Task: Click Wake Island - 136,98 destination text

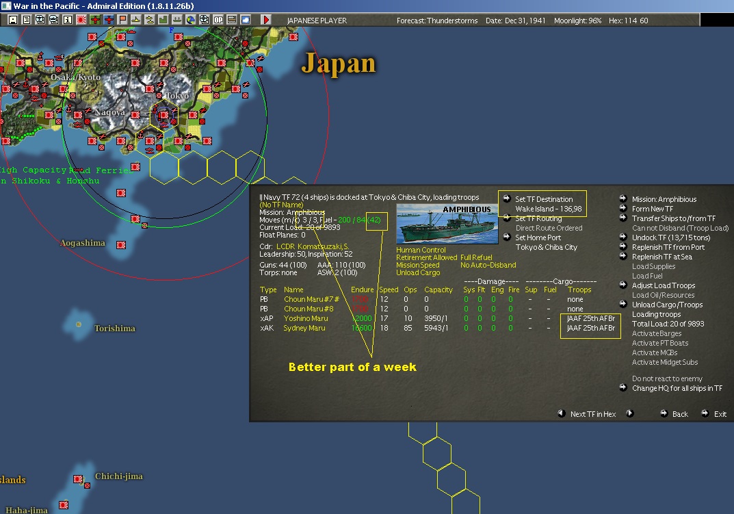Action: coord(549,209)
